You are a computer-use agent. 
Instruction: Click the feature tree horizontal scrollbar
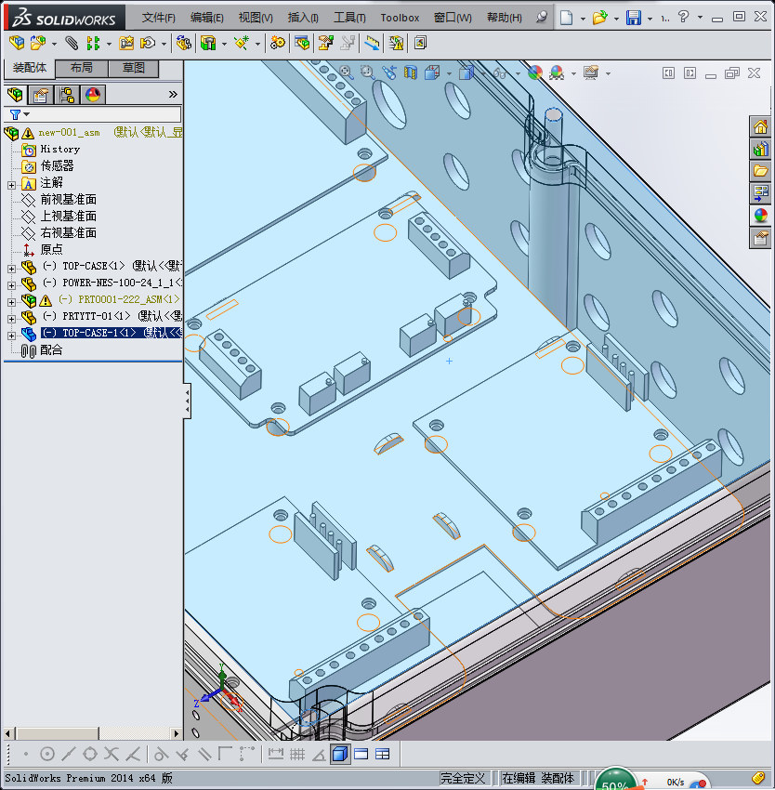[x=92, y=733]
